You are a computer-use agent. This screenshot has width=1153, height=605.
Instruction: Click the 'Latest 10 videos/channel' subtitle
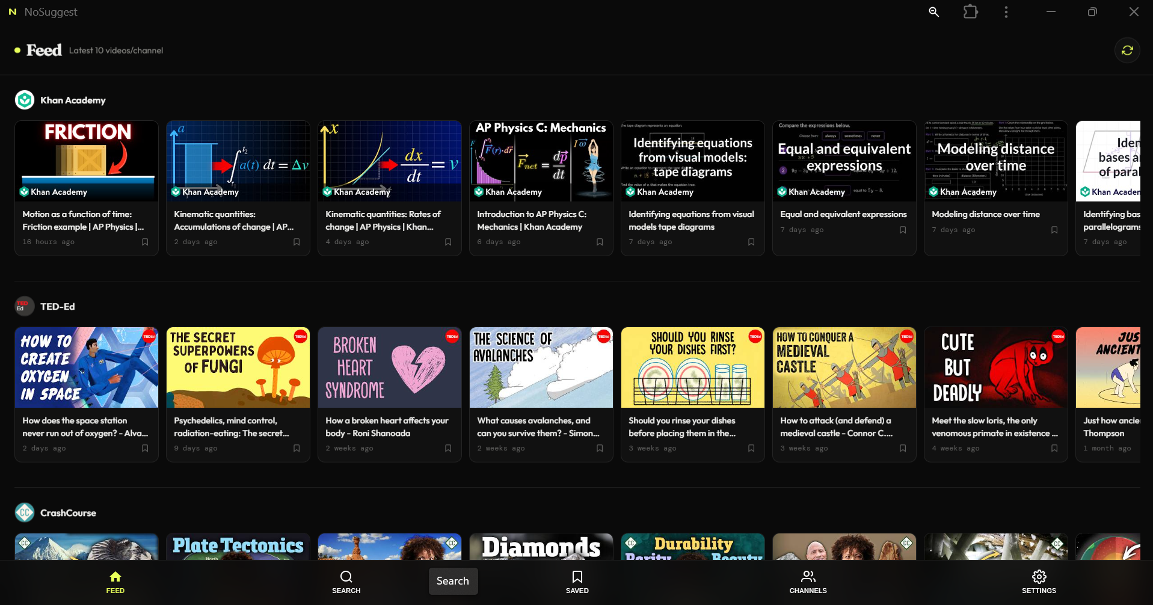click(x=116, y=51)
